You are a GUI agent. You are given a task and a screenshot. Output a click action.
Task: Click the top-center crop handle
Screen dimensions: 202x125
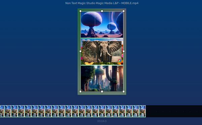coord(102,11)
